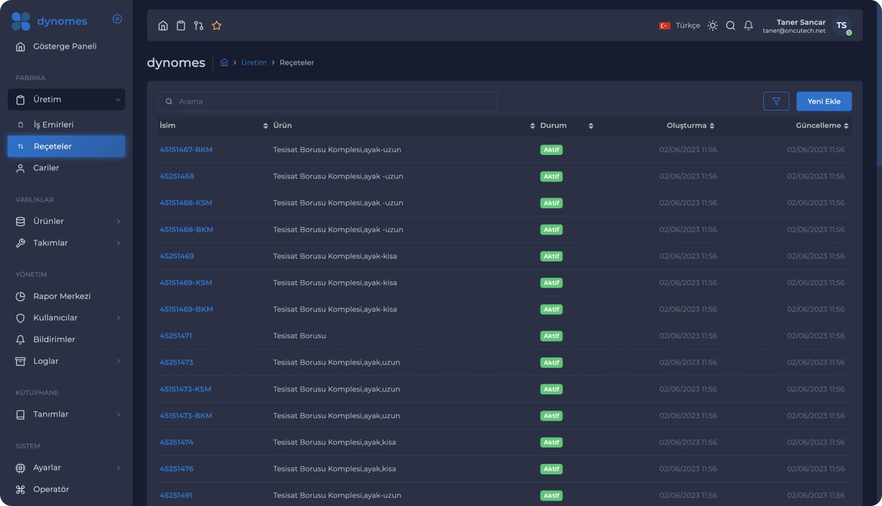Click the page vertical scrollbar
The image size is (882, 506).
click(x=880, y=85)
